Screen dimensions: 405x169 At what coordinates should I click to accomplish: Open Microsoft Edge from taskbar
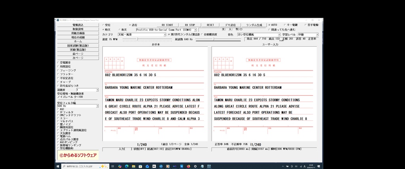(127, 166)
